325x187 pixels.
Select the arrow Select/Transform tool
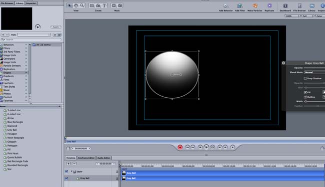[70, 5]
